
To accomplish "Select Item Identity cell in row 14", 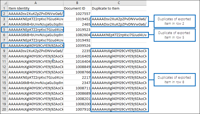I will 36,78.
